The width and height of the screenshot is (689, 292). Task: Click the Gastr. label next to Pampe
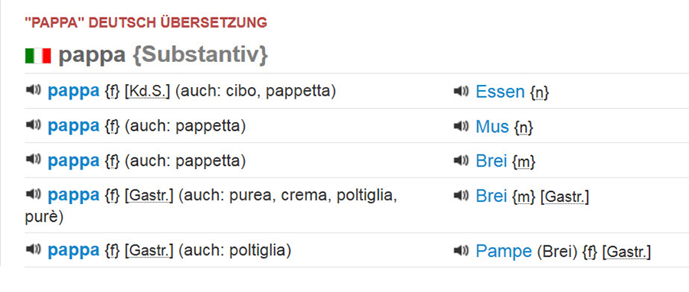626,251
